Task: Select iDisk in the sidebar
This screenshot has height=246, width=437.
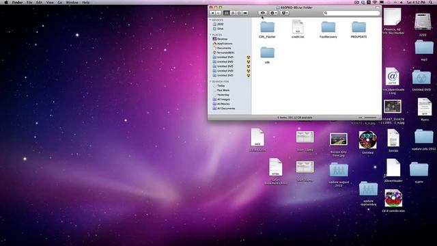Action: [x=218, y=29]
